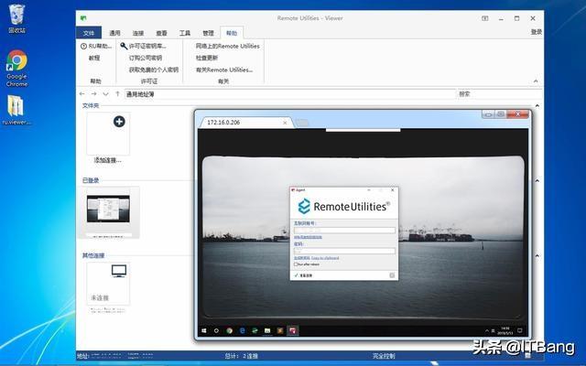Click the Remote Utilities icon in the Viewer title bar
Screen dimensions: 586x366
click(83, 18)
